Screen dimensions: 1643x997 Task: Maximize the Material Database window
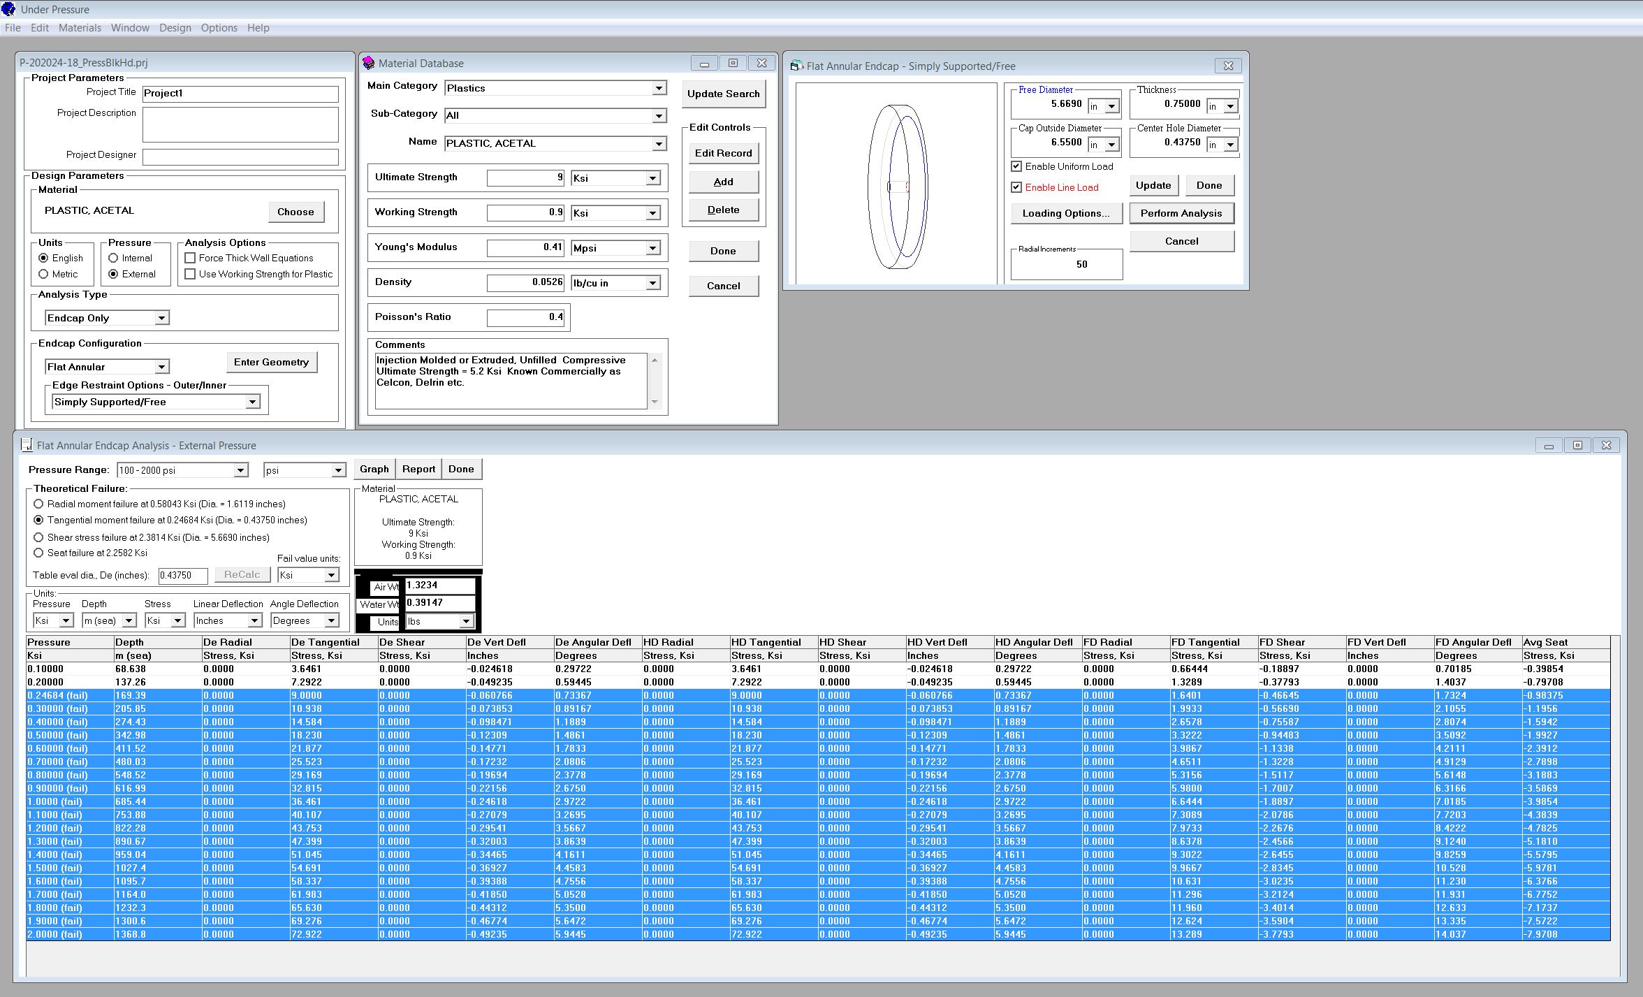(x=733, y=63)
